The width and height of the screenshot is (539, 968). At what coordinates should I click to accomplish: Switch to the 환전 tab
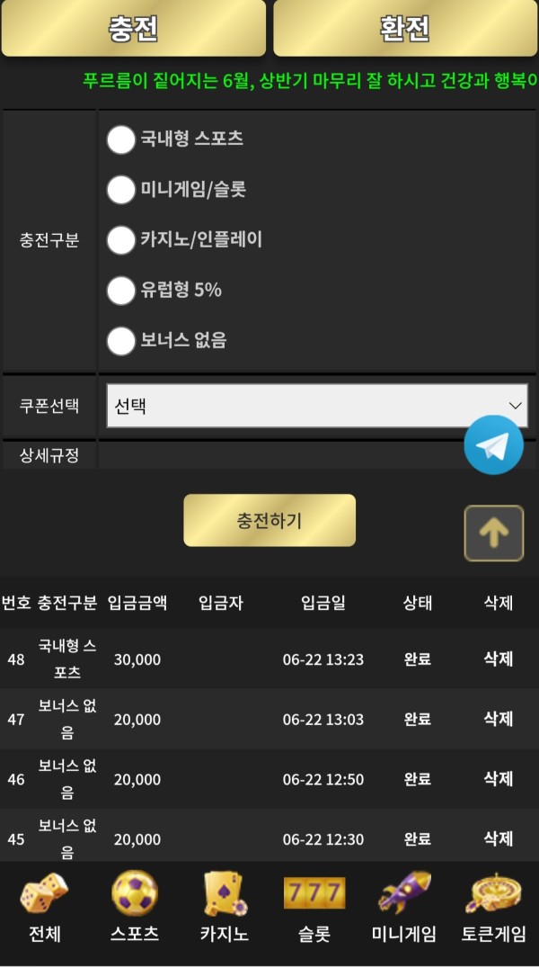[405, 28]
